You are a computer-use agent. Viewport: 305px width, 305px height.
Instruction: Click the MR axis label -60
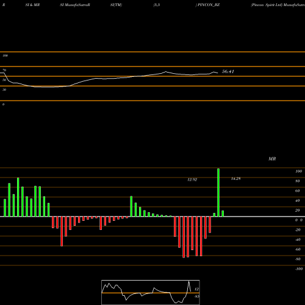[298, 249]
